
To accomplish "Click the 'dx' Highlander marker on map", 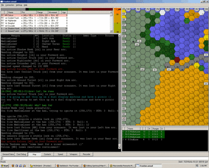I will pos(139,41).
